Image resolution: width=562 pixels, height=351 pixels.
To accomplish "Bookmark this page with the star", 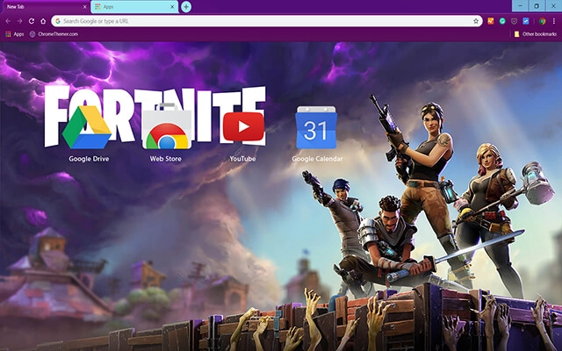I will [476, 21].
